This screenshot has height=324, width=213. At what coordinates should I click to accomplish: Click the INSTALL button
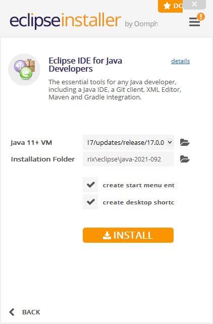(128, 235)
